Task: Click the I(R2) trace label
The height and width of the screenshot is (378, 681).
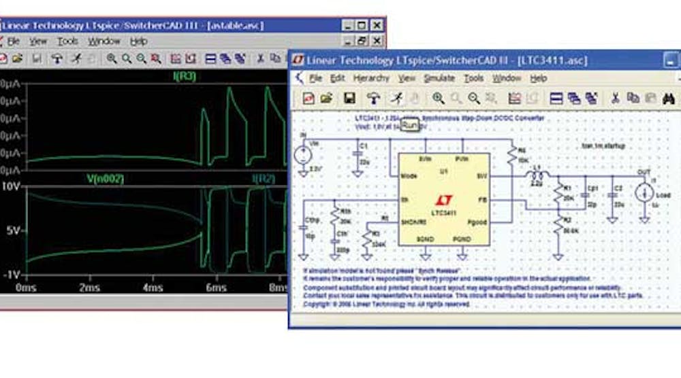Action: [264, 179]
